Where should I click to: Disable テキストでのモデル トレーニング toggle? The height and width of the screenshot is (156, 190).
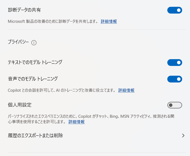pyautogui.click(x=175, y=62)
